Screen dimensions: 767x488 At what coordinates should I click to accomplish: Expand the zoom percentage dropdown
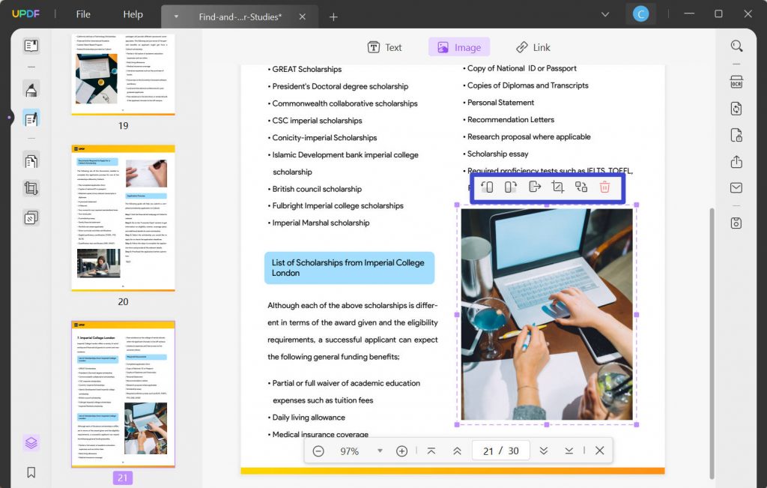click(380, 451)
